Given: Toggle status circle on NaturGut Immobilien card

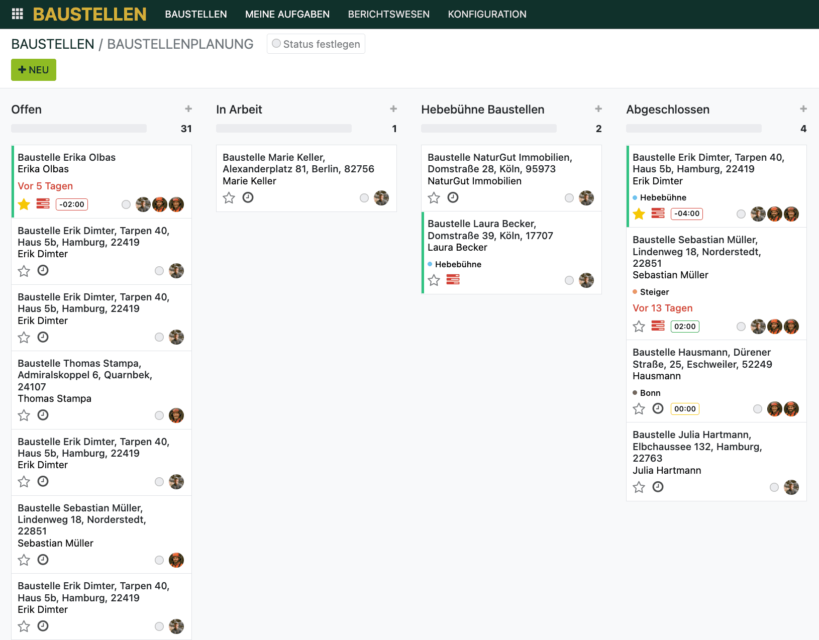Looking at the screenshot, I should [x=569, y=198].
